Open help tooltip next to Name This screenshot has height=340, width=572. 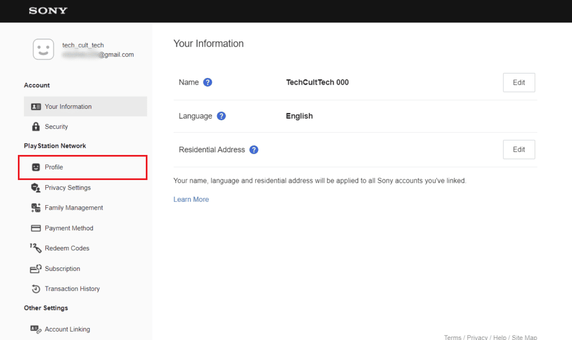(x=208, y=82)
